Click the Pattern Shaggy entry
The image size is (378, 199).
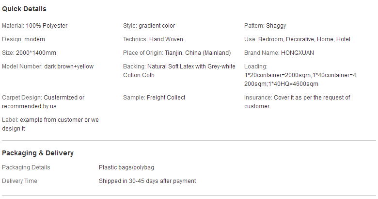pos(265,26)
